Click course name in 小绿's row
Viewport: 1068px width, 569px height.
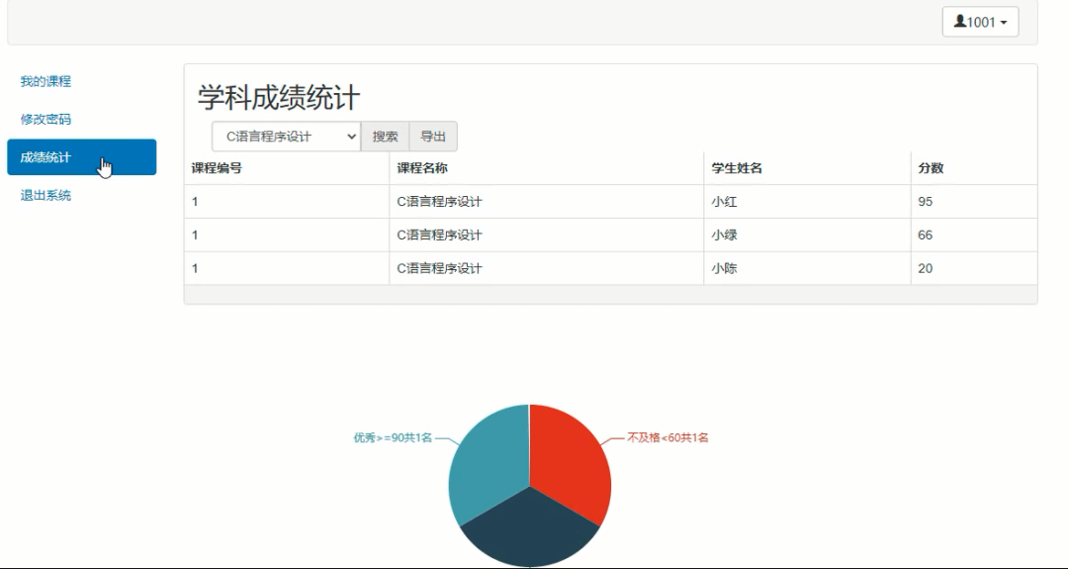point(439,236)
